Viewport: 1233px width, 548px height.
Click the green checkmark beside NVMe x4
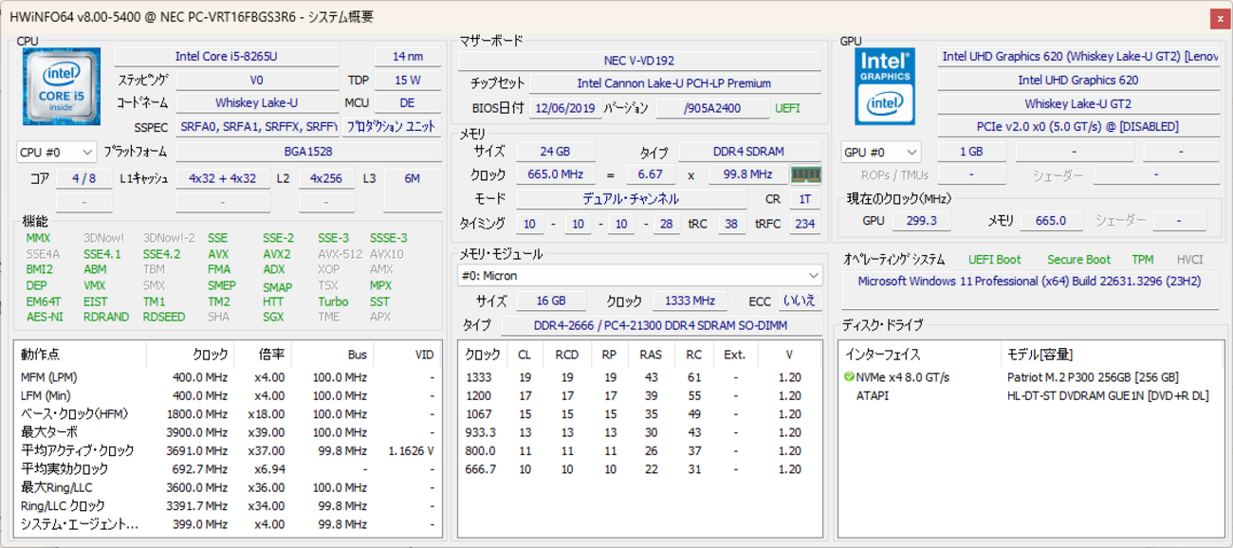click(849, 377)
